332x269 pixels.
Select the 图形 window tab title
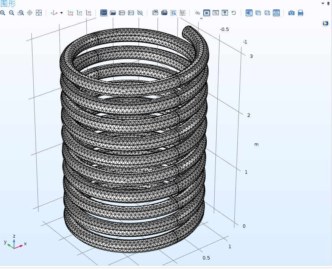click(8, 4)
